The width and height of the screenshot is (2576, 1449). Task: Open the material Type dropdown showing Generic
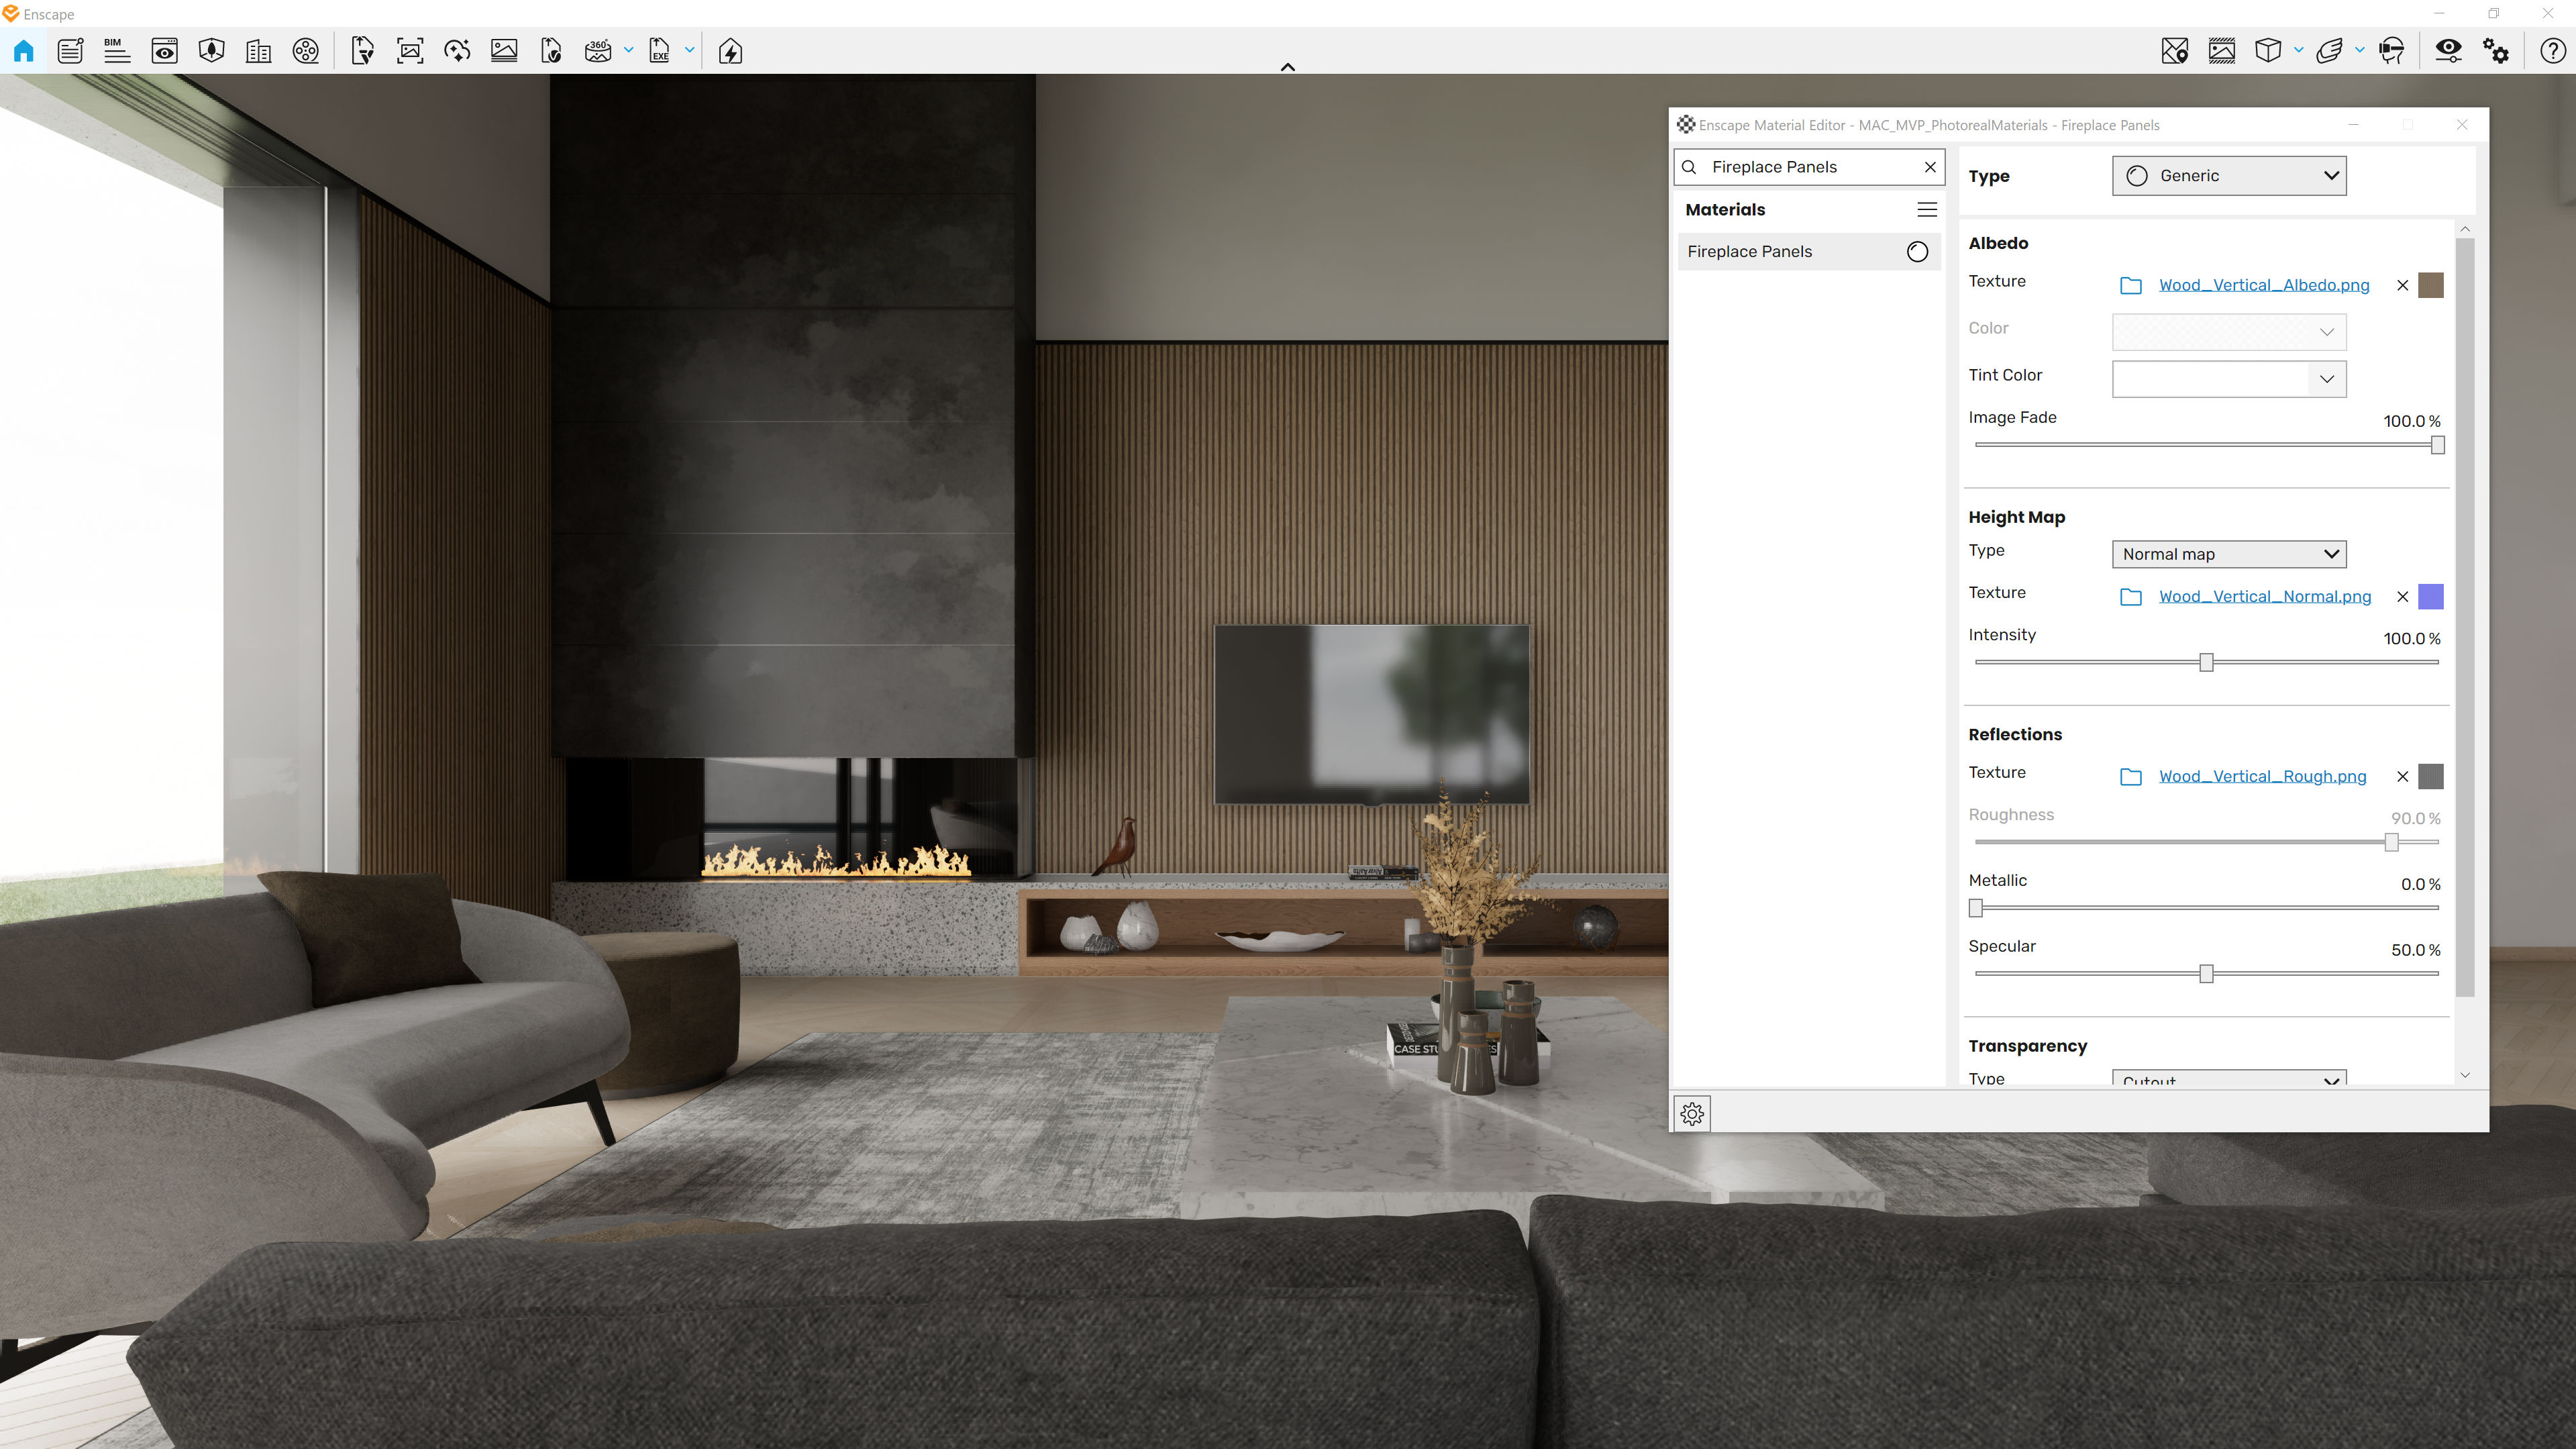click(x=2229, y=175)
